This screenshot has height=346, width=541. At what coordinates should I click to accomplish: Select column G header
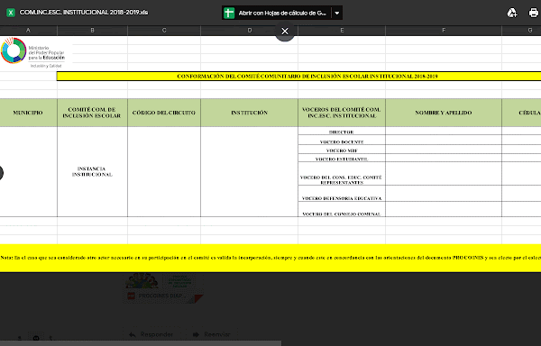pos(521,31)
